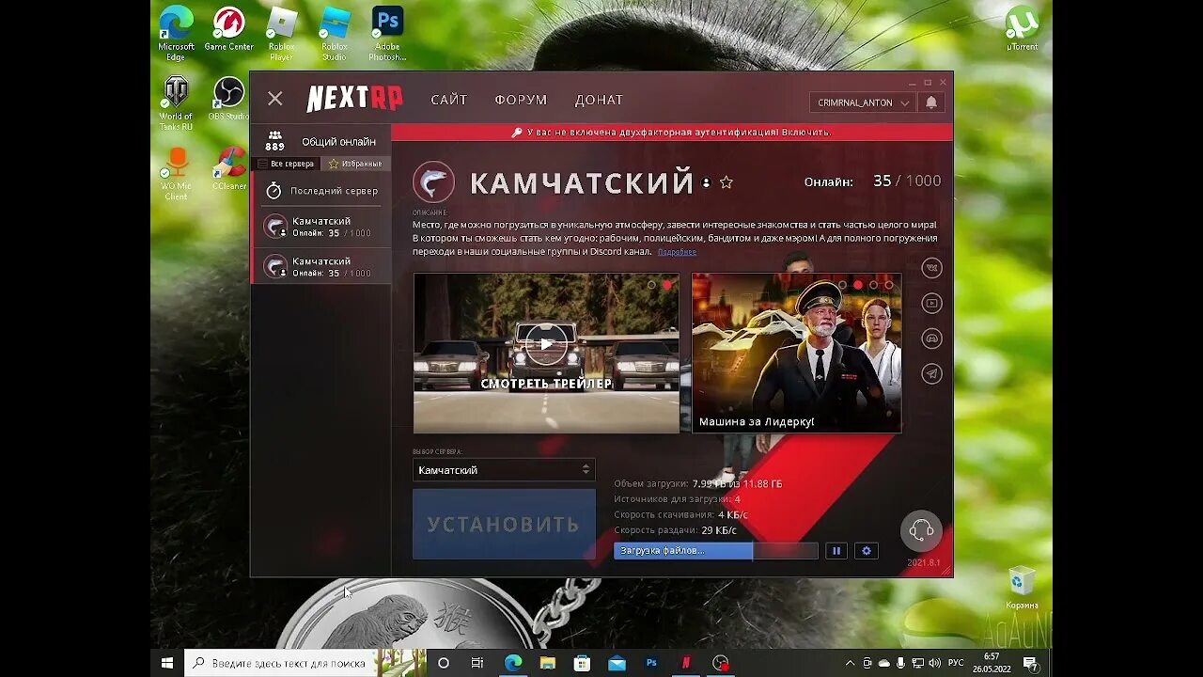Select first slide dot on trailer carousel
This screenshot has width=1203, height=677.
pyautogui.click(x=651, y=284)
